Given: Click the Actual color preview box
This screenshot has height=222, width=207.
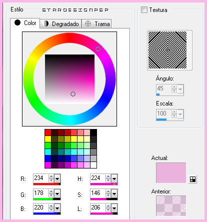Looking at the screenshot, I should pyautogui.click(x=171, y=173).
